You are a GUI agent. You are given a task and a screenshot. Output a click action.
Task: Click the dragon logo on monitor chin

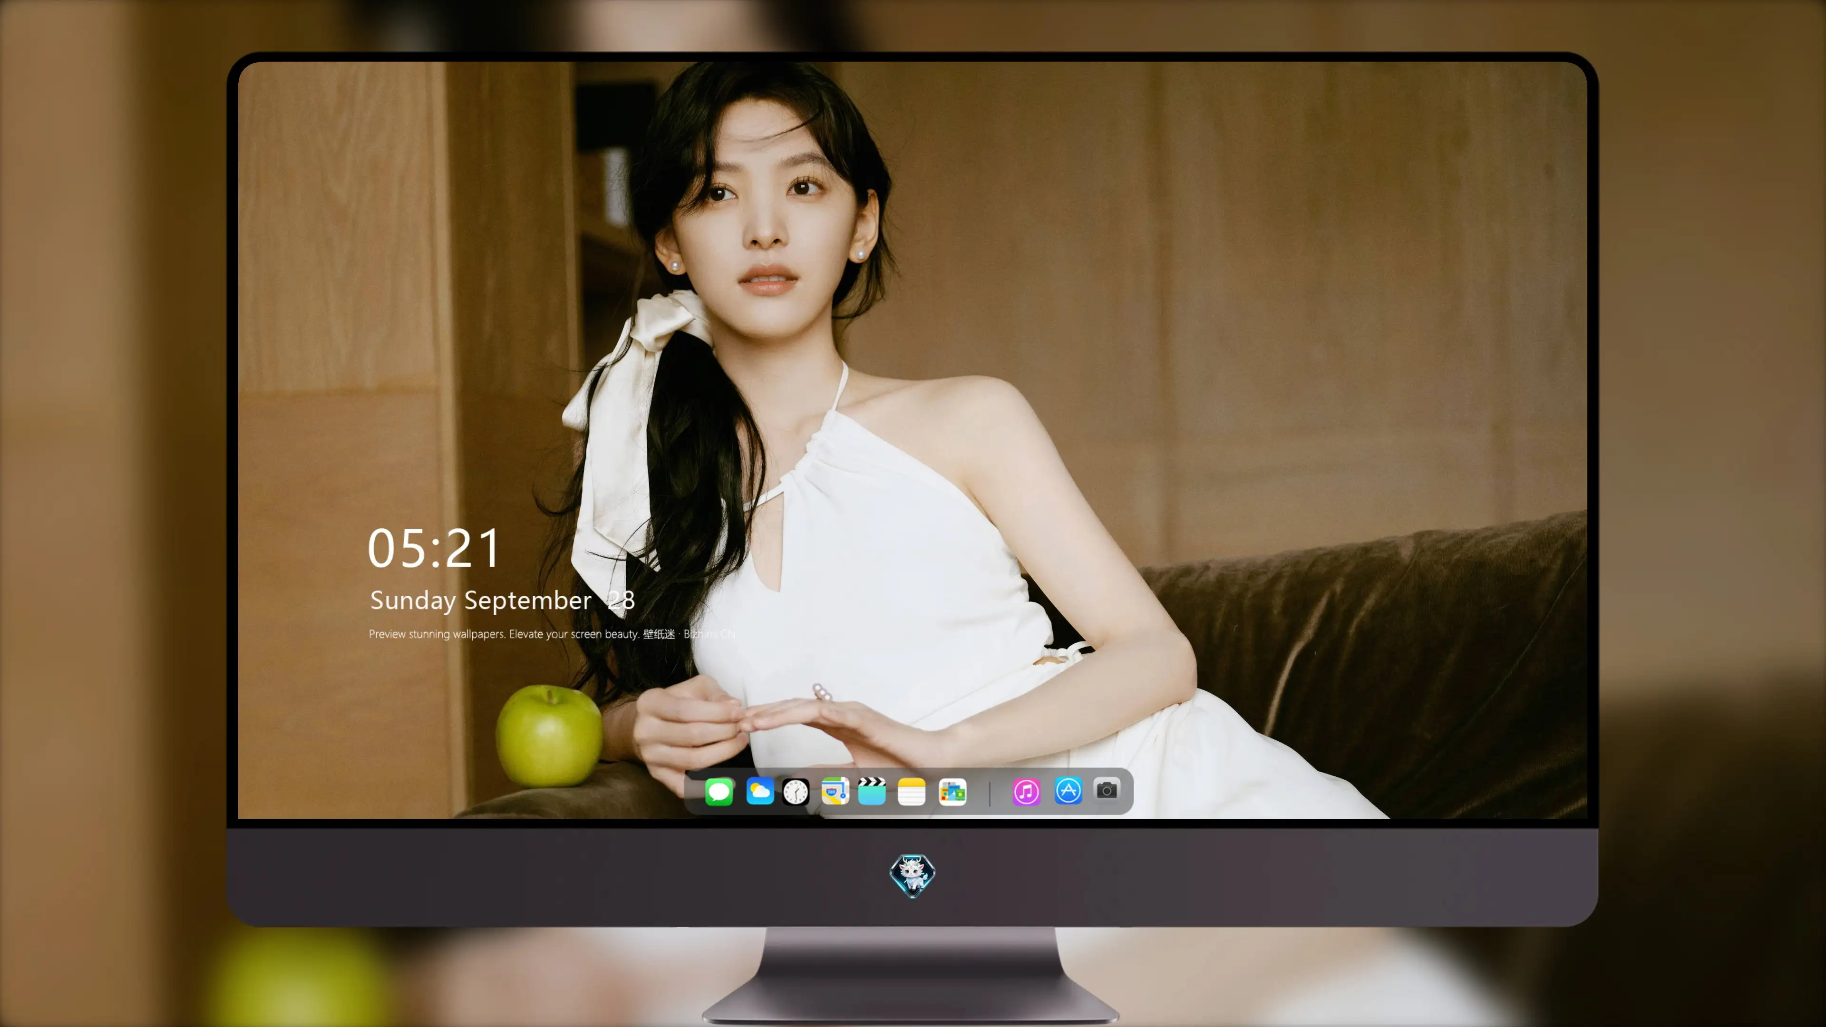[x=913, y=875]
